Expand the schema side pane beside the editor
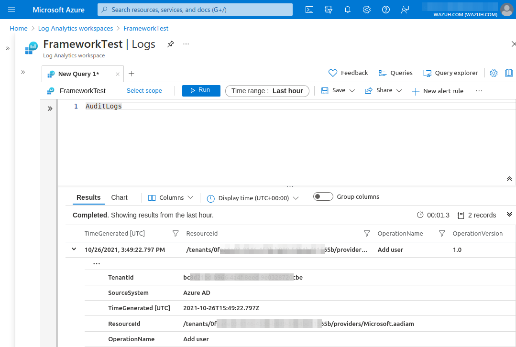 pos(50,108)
